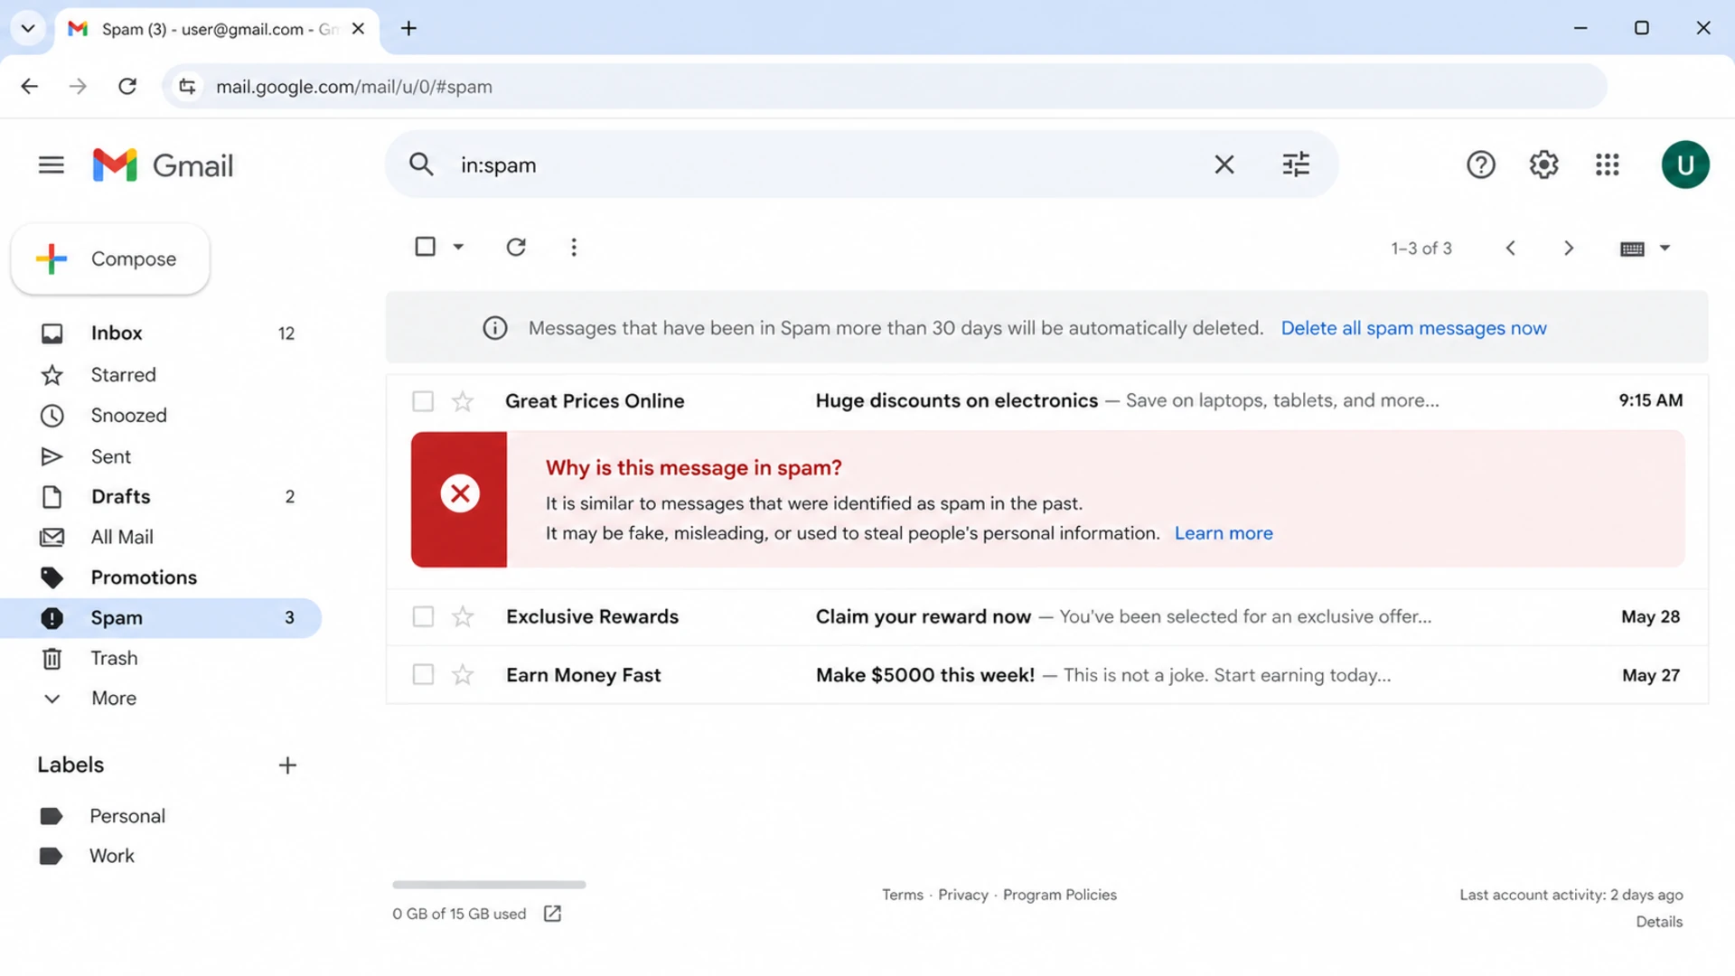This screenshot has height=976, width=1735.
Task: Open Settings gear icon
Action: [1543, 164]
